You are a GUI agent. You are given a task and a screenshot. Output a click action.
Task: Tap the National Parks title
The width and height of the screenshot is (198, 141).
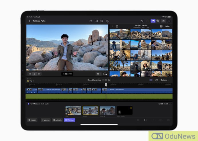point(39,21)
